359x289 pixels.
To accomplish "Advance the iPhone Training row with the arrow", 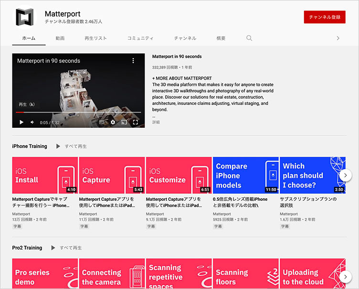I will point(345,175).
